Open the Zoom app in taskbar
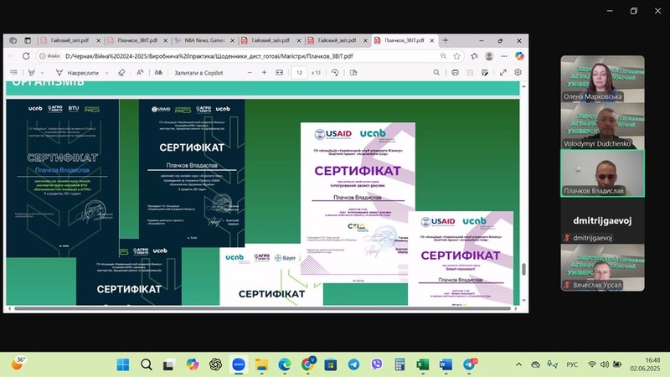This screenshot has height=377, width=670. 239,364
